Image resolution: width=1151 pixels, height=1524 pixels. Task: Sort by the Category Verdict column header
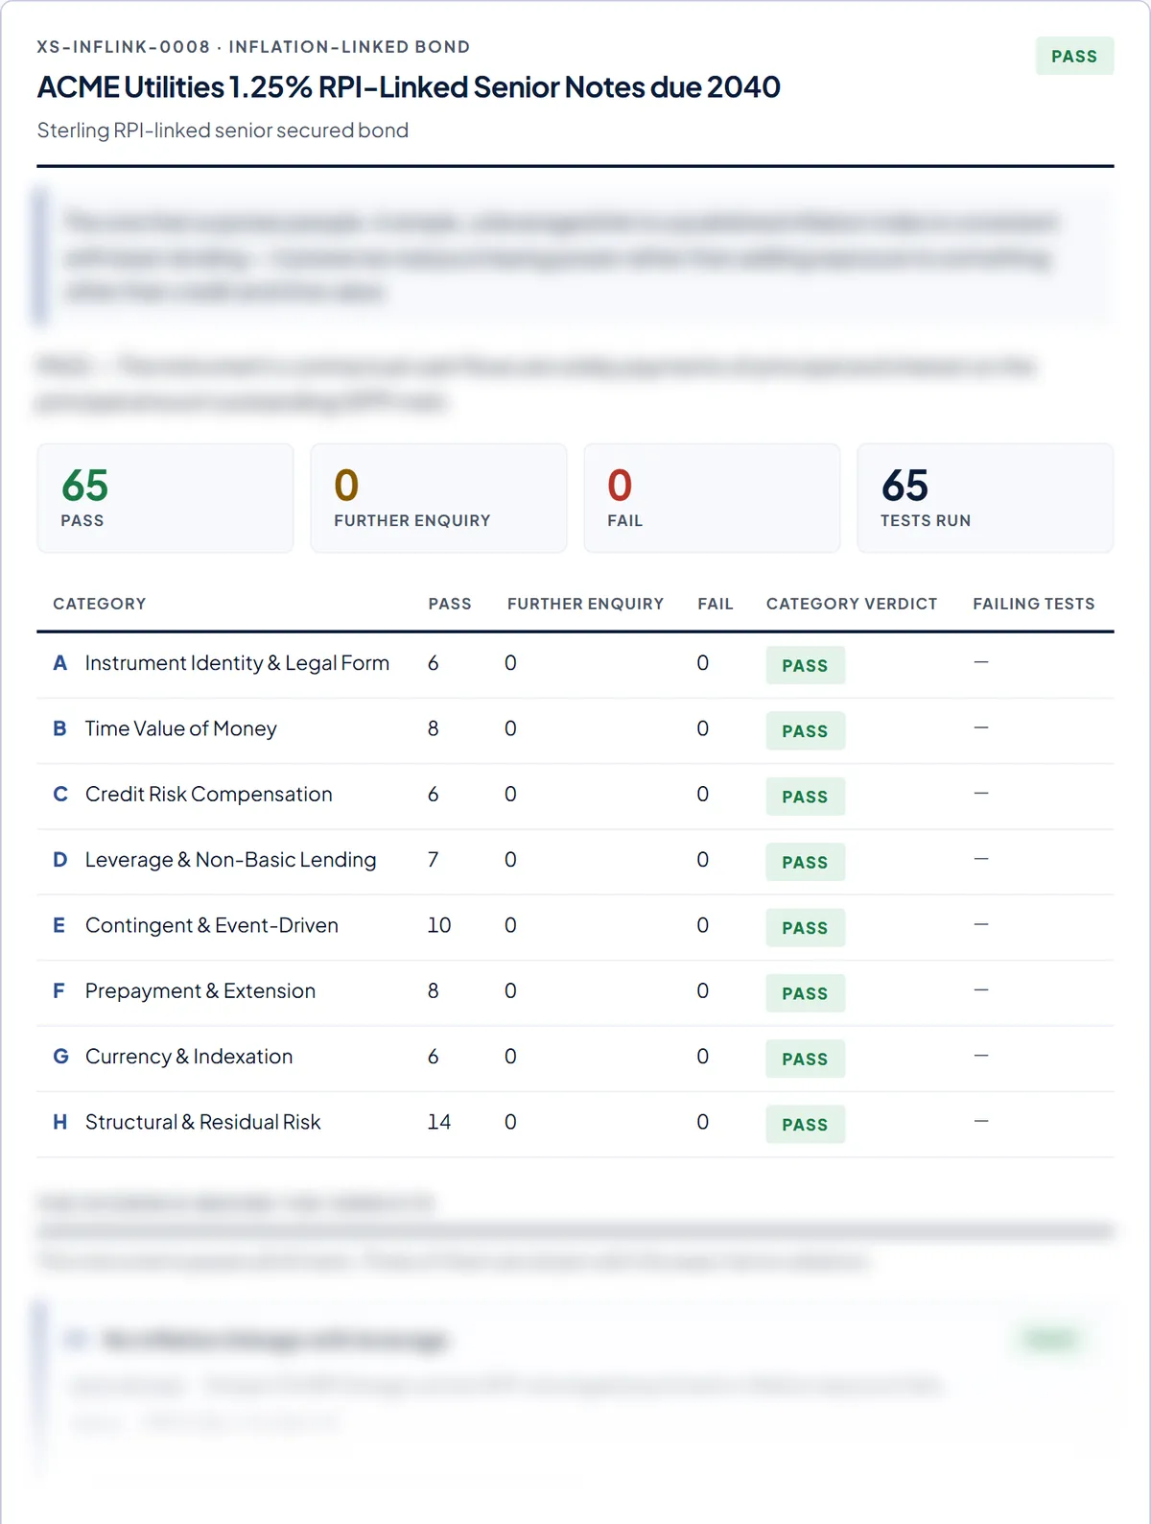coord(852,604)
